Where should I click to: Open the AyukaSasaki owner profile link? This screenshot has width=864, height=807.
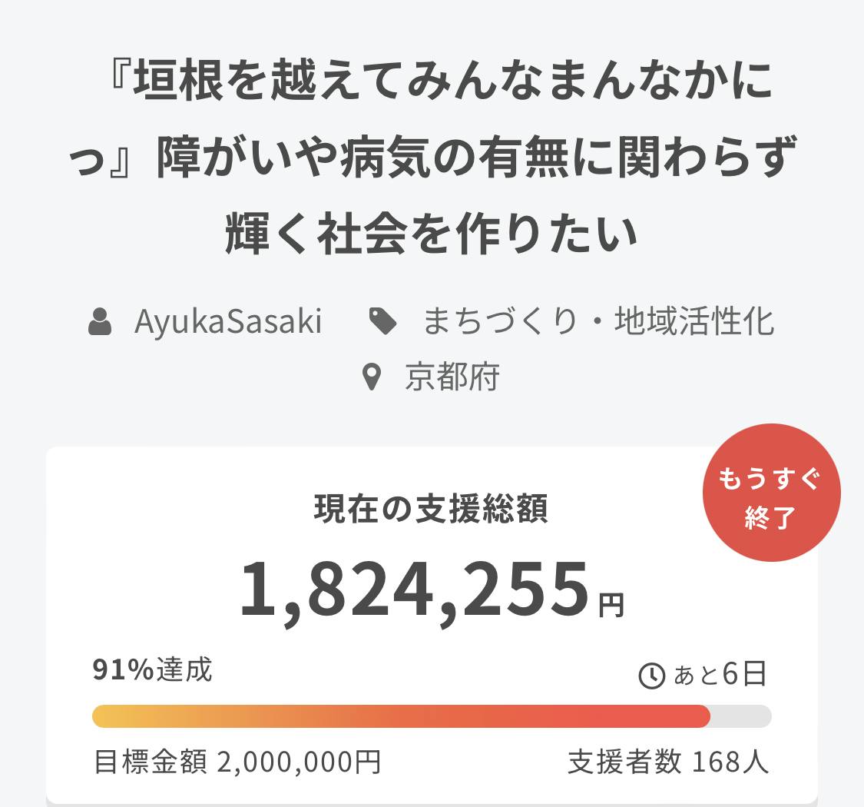228,322
